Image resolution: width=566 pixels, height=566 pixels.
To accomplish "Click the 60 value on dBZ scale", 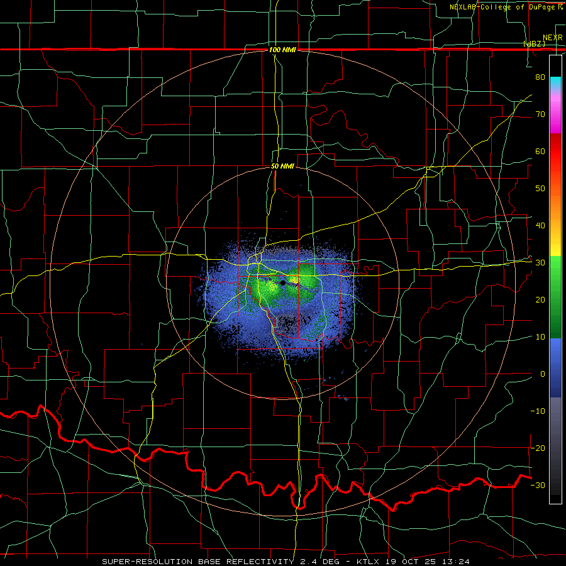I will click(x=540, y=151).
